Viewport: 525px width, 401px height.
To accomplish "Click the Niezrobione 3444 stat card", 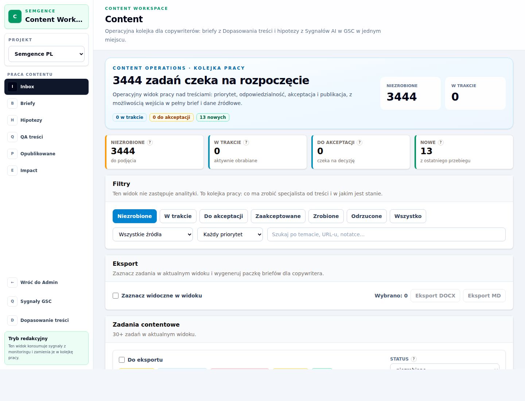I will 154,152.
